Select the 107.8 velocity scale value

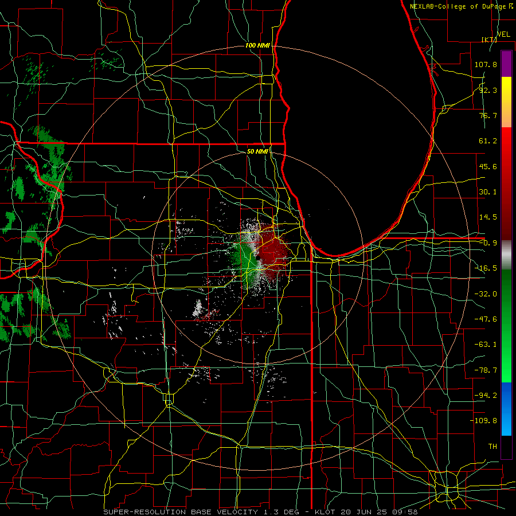pos(486,64)
